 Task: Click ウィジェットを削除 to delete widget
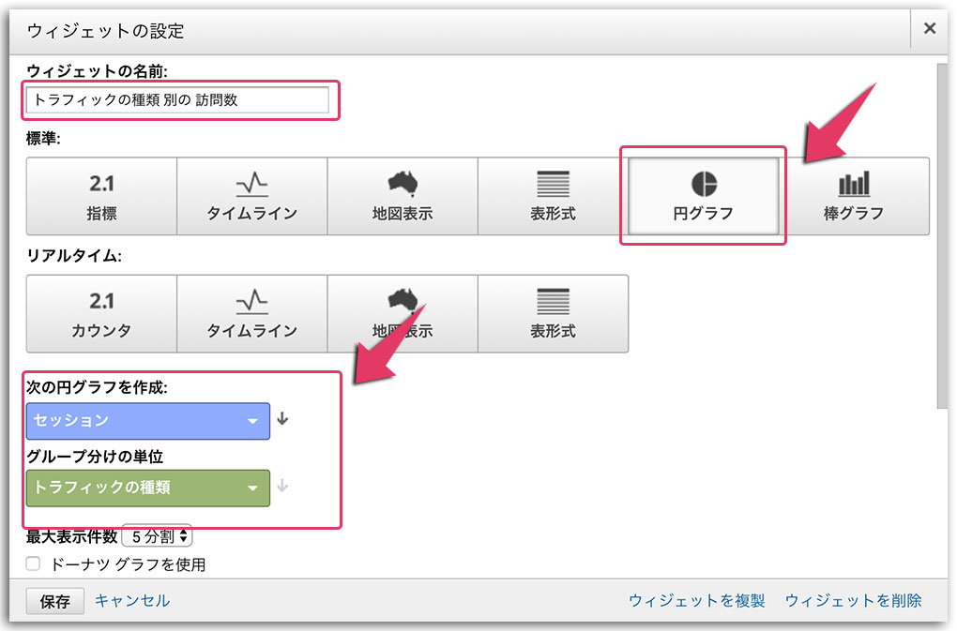[x=852, y=600]
